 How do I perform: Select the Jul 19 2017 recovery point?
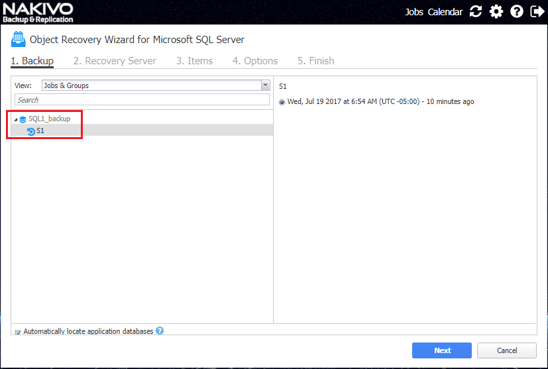(x=282, y=102)
